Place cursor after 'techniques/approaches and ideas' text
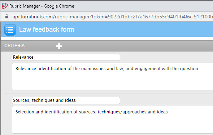213x135 pixels. tap(168, 112)
